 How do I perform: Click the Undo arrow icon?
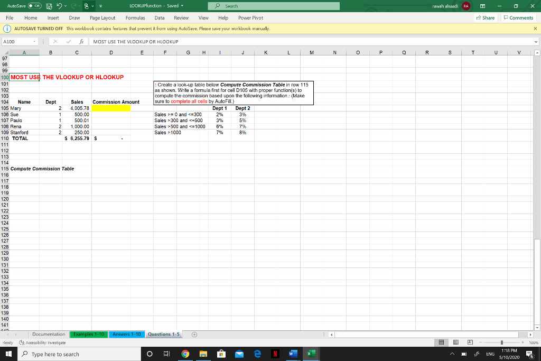[59, 6]
